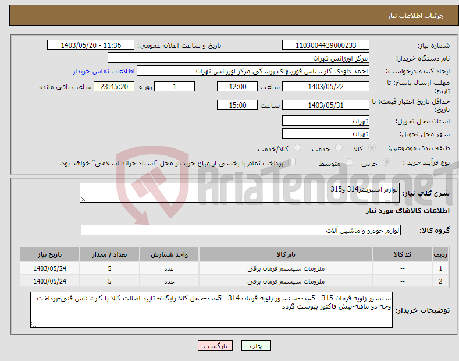Screen dimensions: 459x361
Task: Click the remaining time field 23:45:20
Action: (114, 86)
